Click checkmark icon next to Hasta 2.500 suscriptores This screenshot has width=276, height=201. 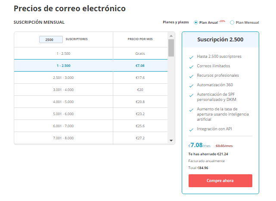(x=191, y=57)
